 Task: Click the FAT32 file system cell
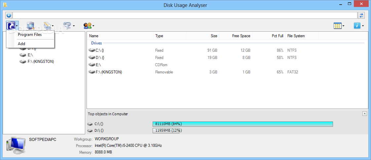(x=293, y=72)
